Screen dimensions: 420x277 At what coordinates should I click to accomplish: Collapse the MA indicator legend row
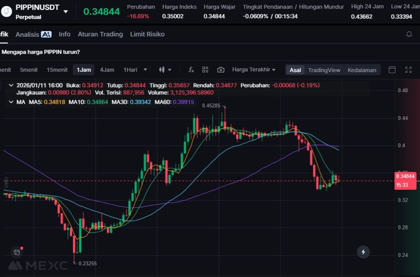point(11,102)
